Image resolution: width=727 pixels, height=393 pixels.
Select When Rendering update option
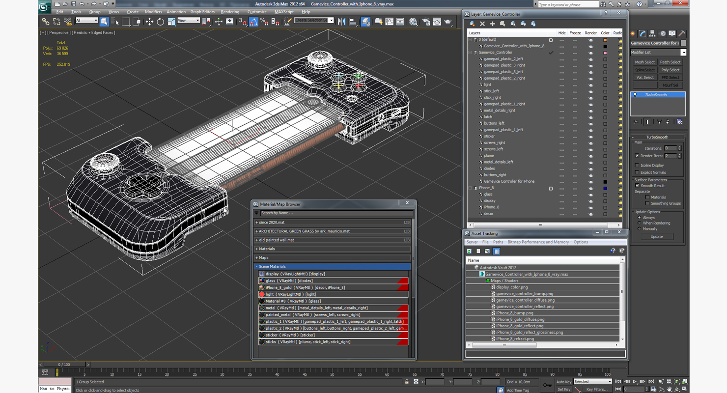[x=639, y=223]
